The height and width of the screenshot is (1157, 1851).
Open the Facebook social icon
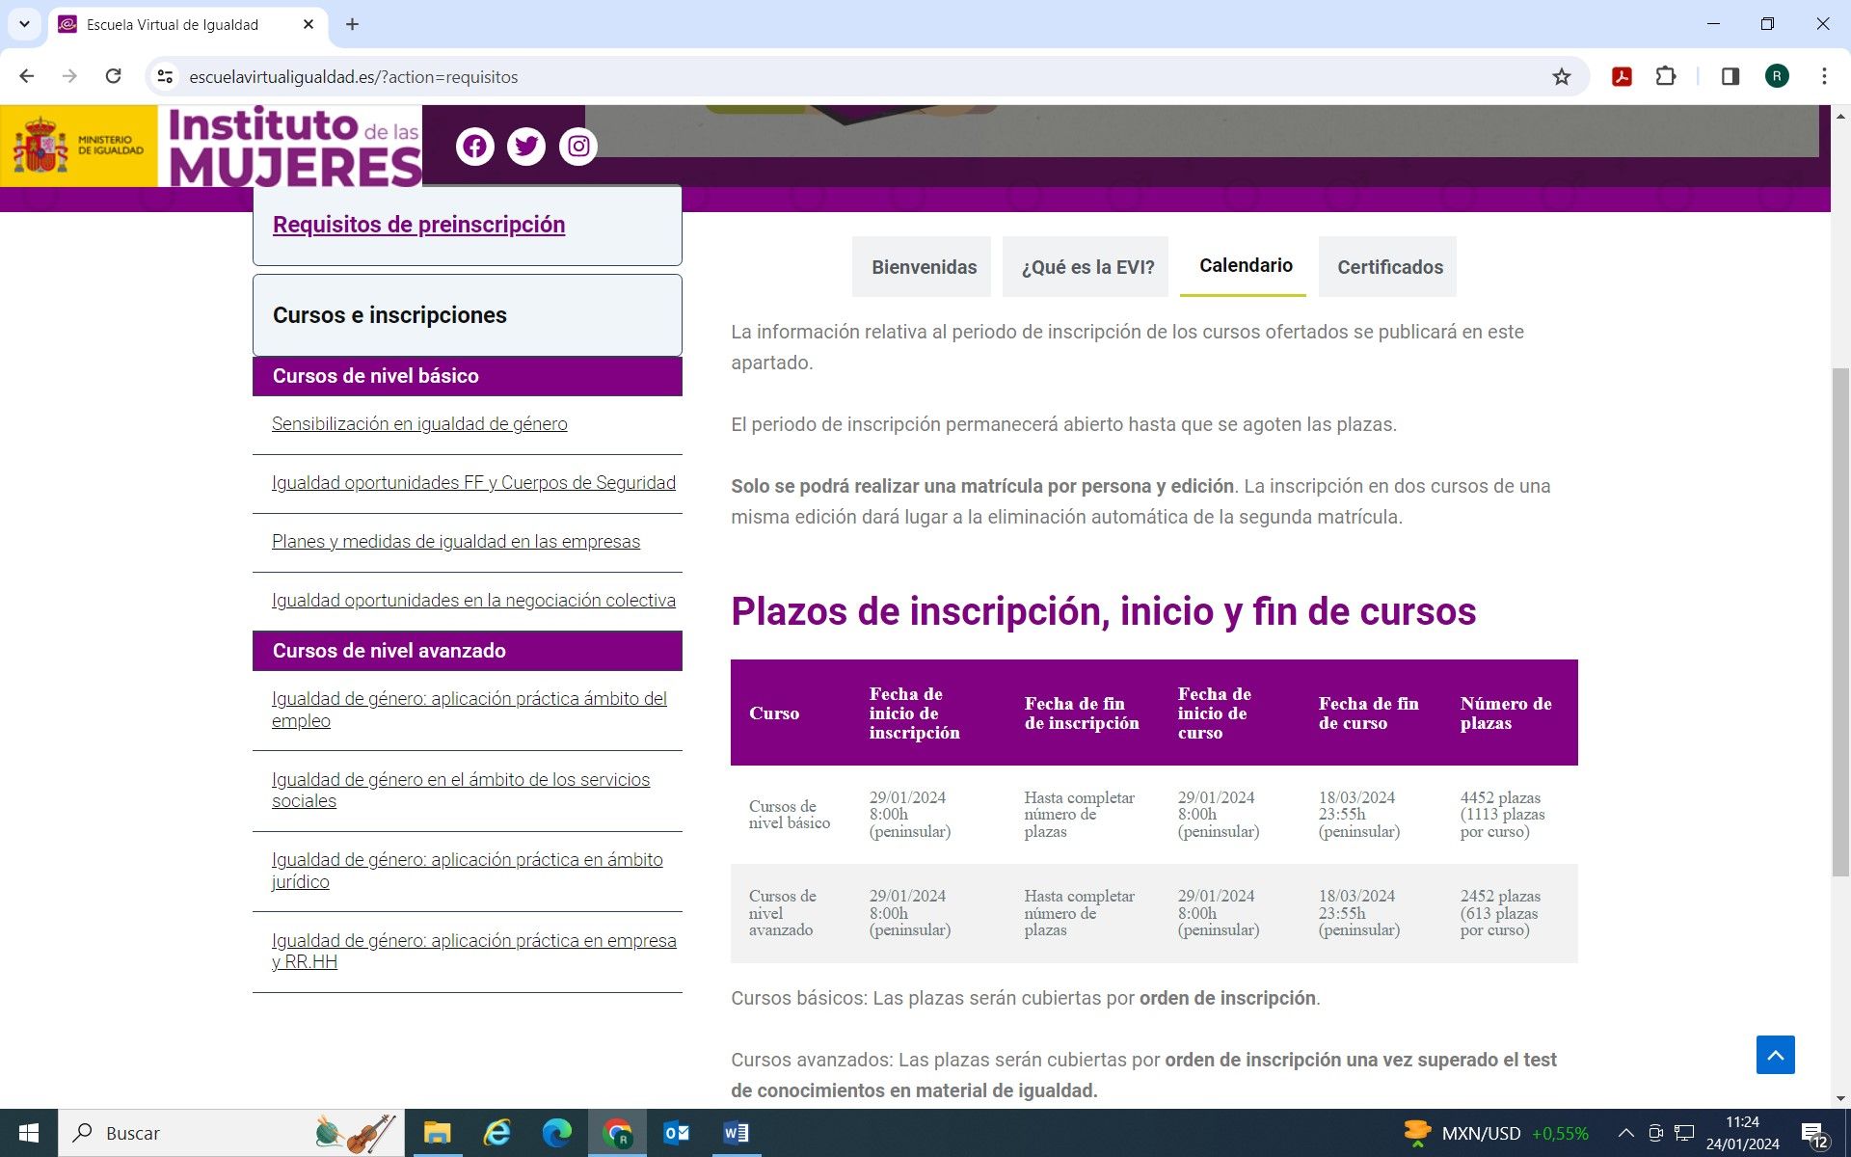(x=474, y=147)
